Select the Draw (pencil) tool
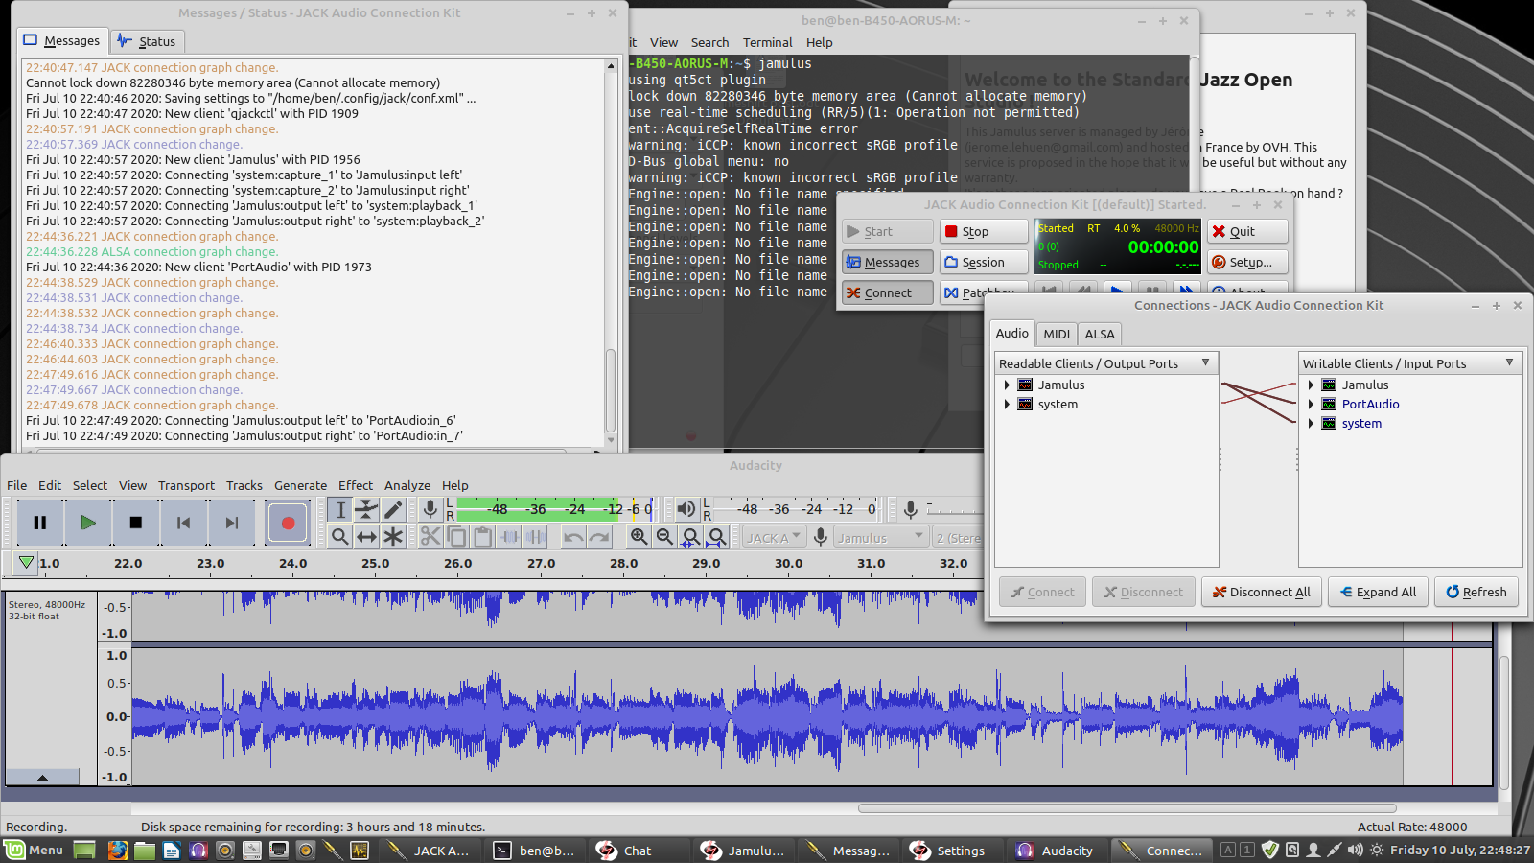The image size is (1534, 863). tap(393, 509)
